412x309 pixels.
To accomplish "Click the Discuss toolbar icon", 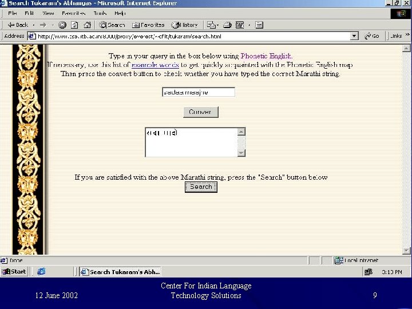I will click(259, 25).
